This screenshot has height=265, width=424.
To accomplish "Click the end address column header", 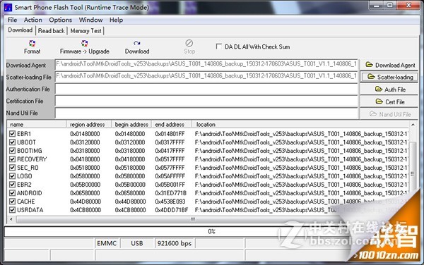I will tap(171, 125).
